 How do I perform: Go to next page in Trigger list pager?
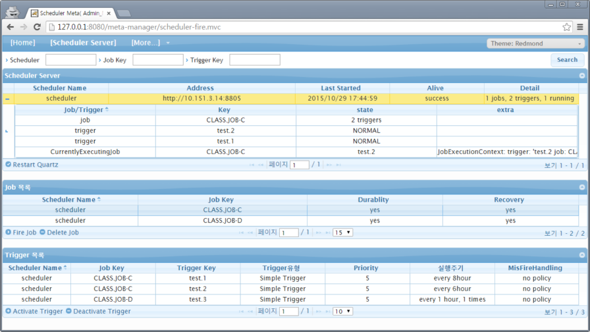319,312
